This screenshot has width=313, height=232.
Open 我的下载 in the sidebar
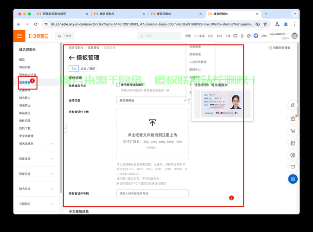[25, 128]
